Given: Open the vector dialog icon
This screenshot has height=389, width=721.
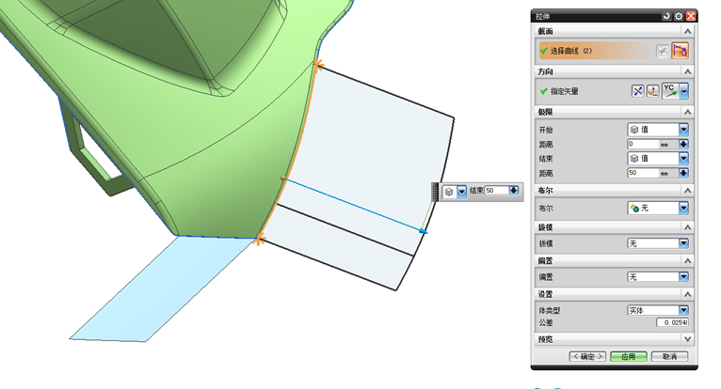Looking at the screenshot, I should coord(652,91).
